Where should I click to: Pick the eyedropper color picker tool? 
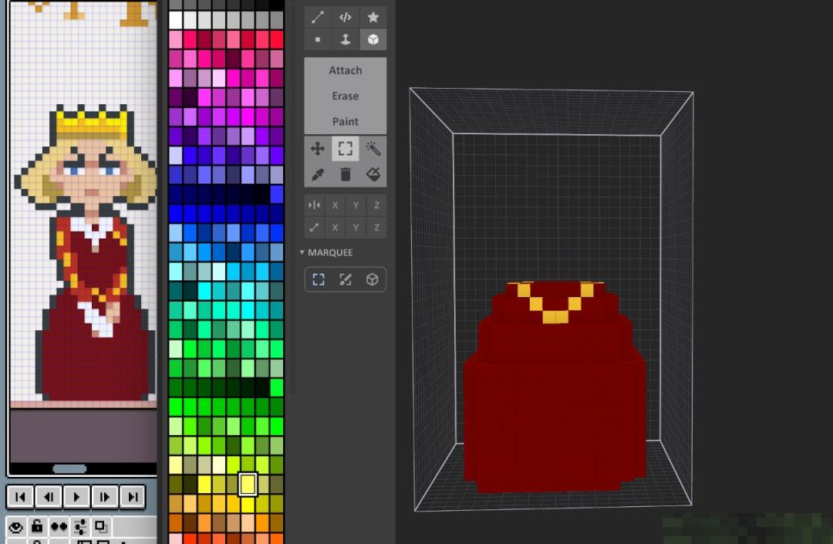318,174
